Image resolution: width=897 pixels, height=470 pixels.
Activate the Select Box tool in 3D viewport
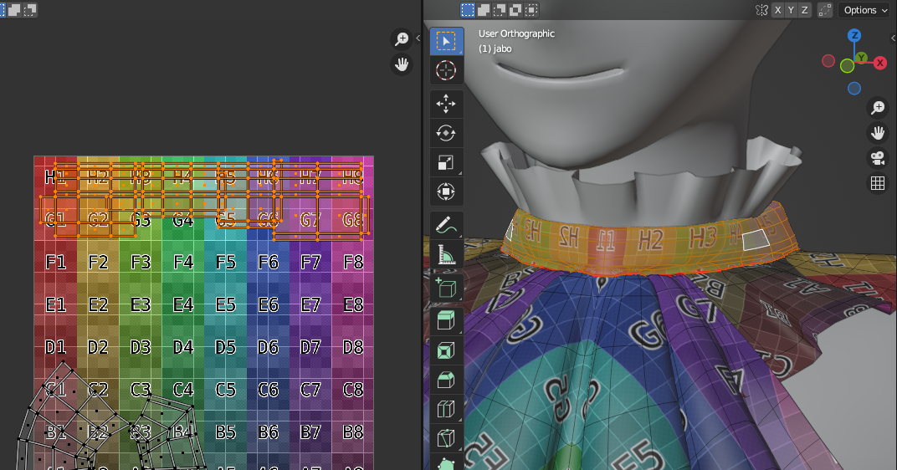[446, 41]
